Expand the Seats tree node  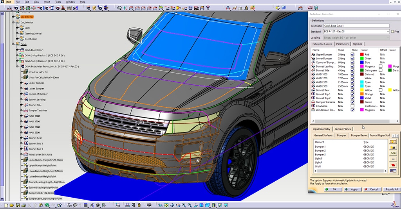(x=17, y=28)
